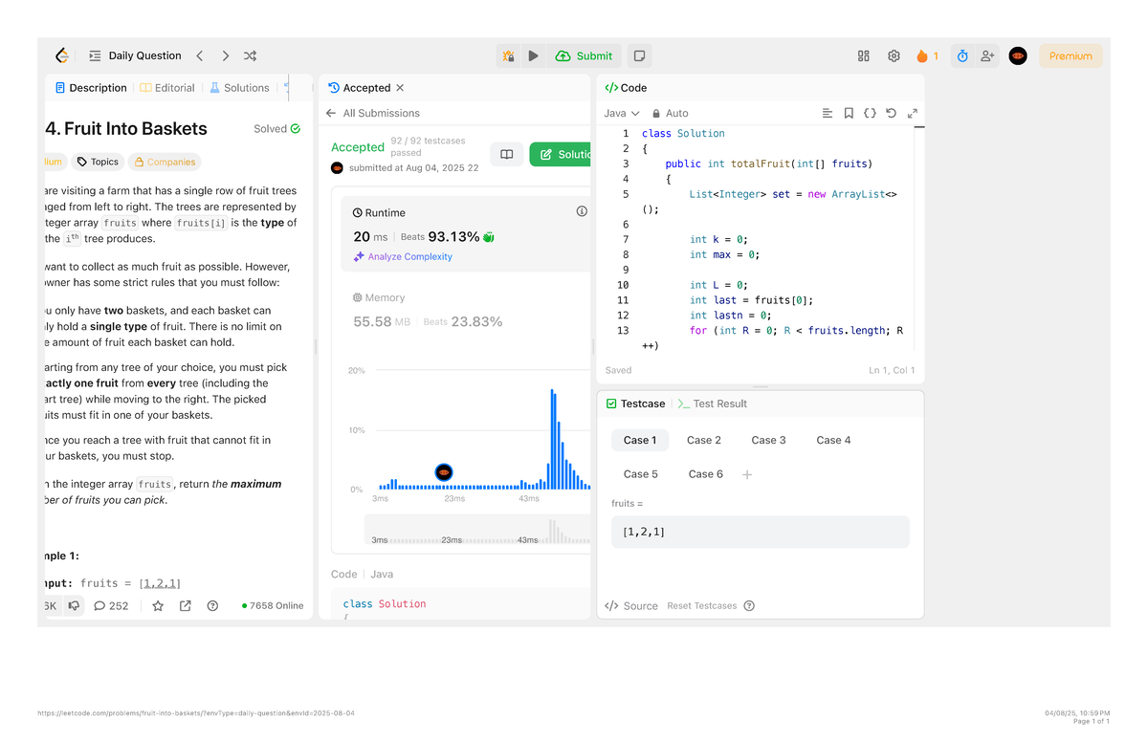Click the curly braces icon
Image resolution: width=1148 pixels, height=742 pixels.
tap(870, 113)
